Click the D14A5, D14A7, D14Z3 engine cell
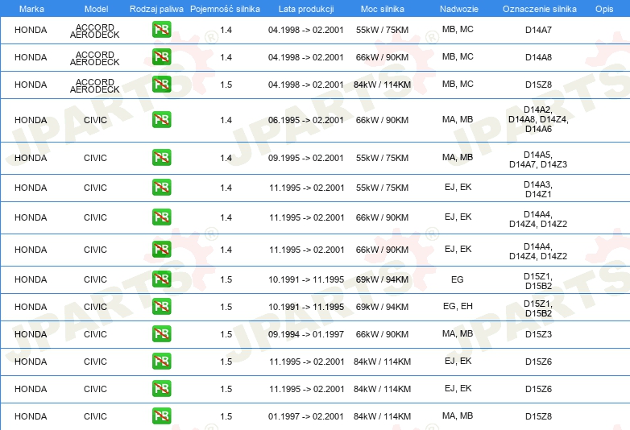630x430 pixels. coord(538,159)
